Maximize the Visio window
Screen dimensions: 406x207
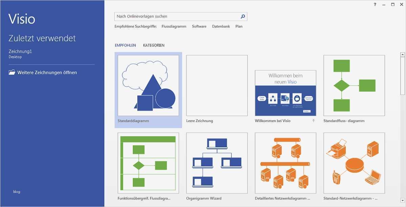coord(393,4)
